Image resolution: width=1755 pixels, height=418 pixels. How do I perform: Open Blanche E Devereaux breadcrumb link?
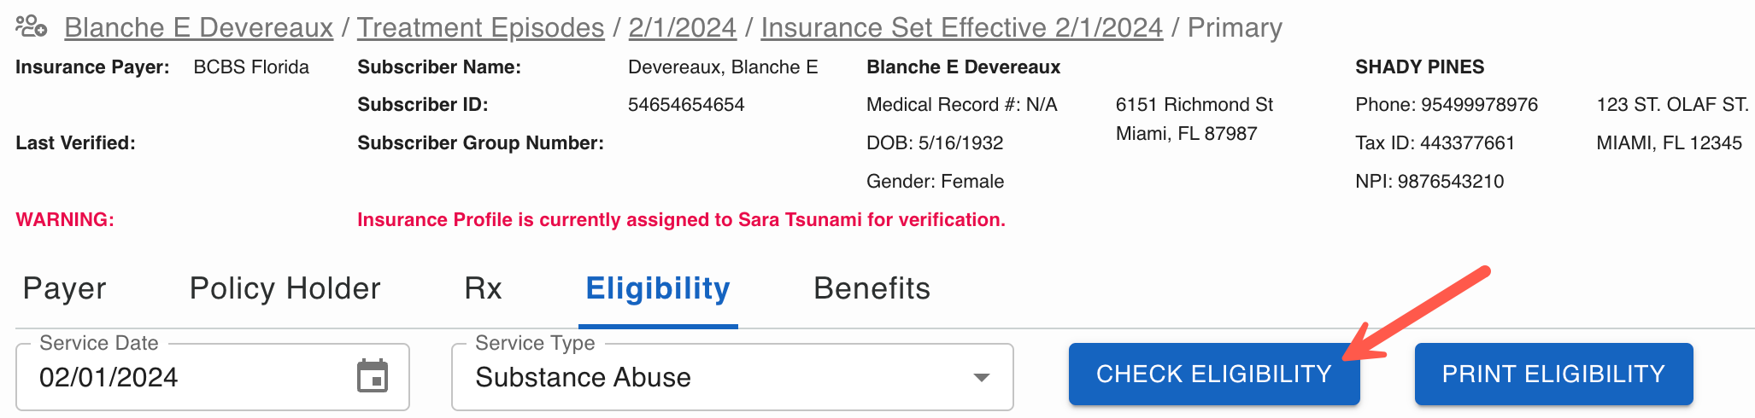[199, 27]
